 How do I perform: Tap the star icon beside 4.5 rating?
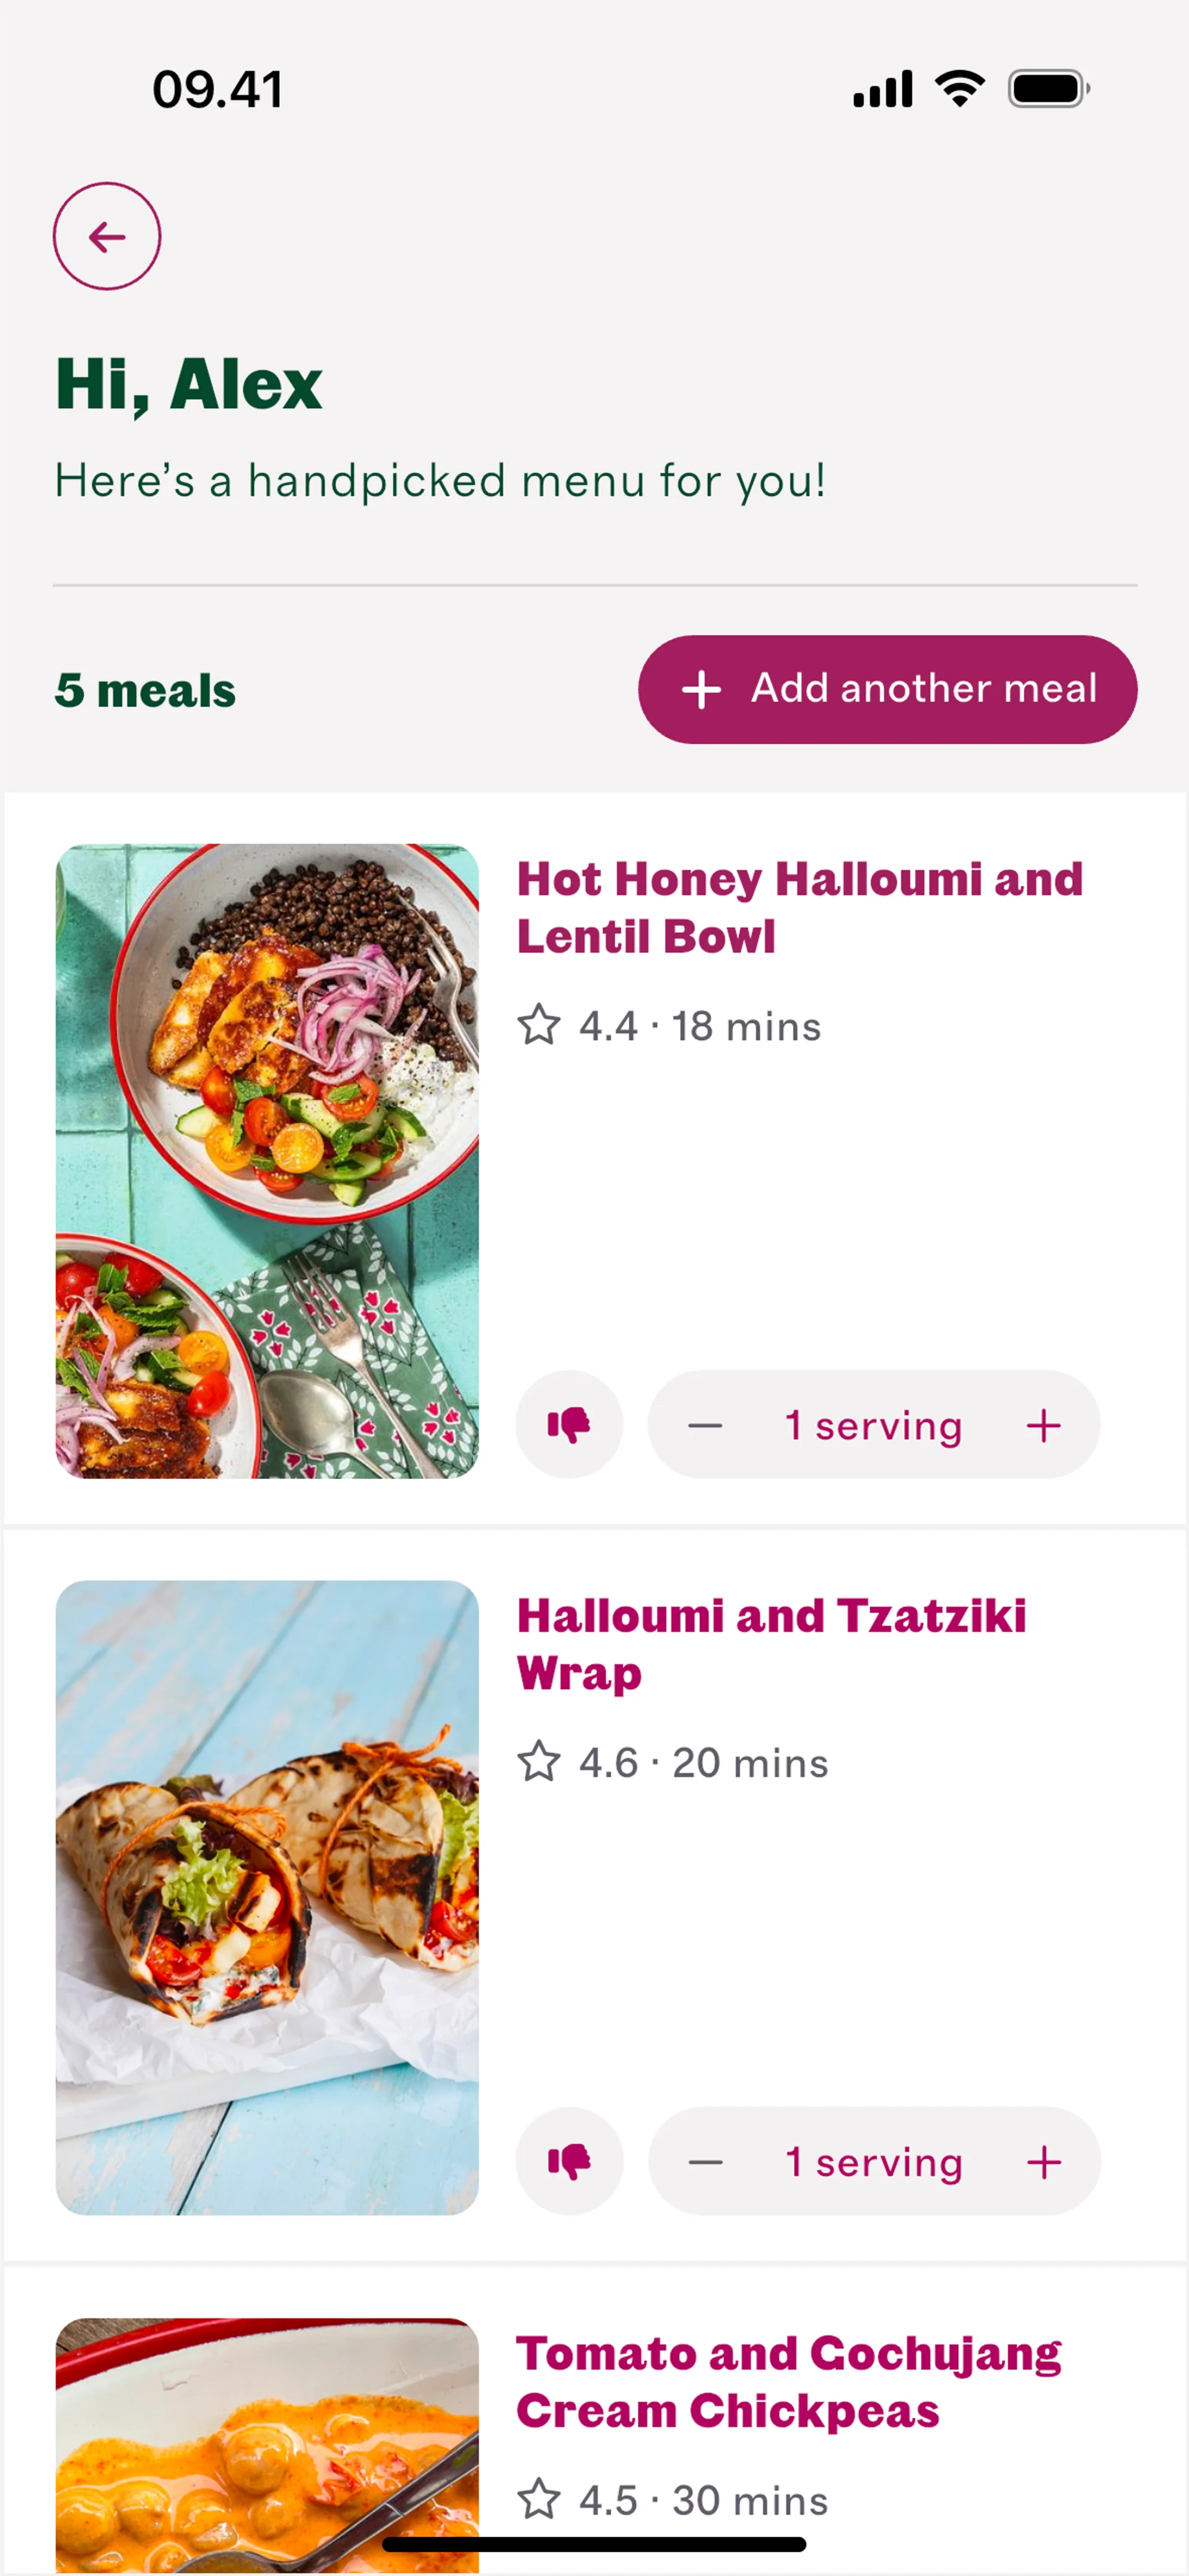pos(539,2499)
